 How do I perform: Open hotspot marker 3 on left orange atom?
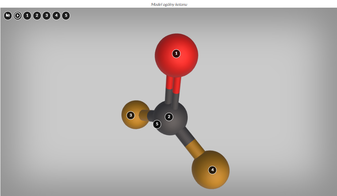tap(131, 115)
